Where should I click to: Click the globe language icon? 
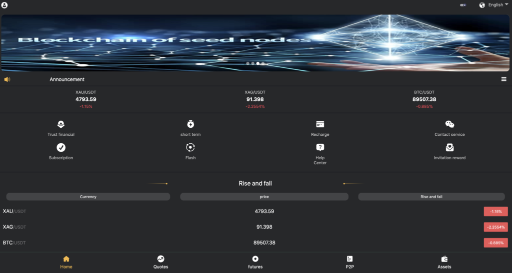point(482,5)
